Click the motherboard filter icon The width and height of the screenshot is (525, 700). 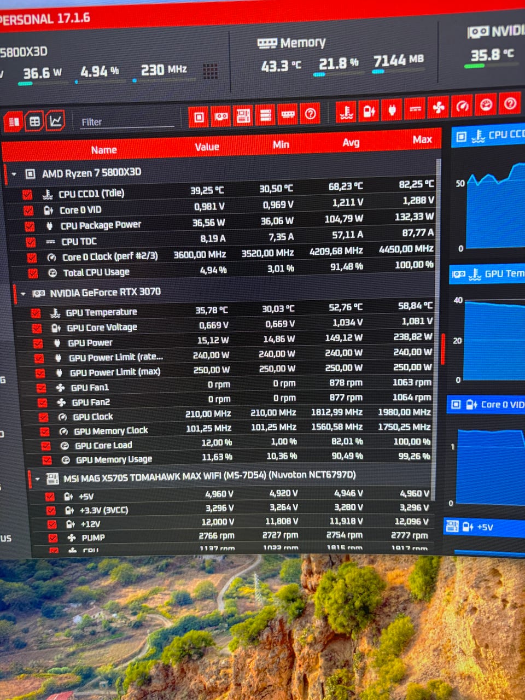pos(243,116)
